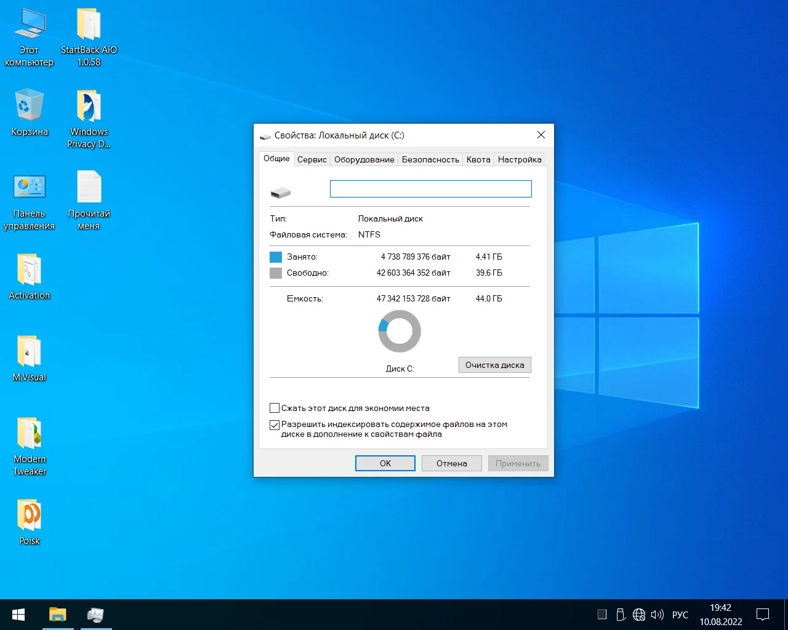Click the volume speaker tray icon
The height and width of the screenshot is (630, 788).
click(x=657, y=615)
